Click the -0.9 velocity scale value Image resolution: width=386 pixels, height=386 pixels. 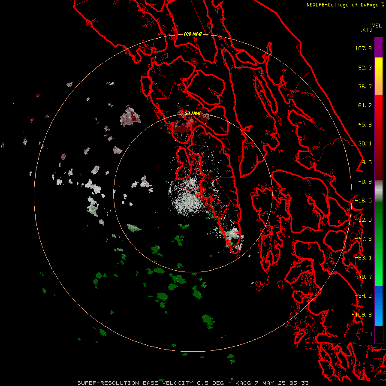pyautogui.click(x=365, y=182)
